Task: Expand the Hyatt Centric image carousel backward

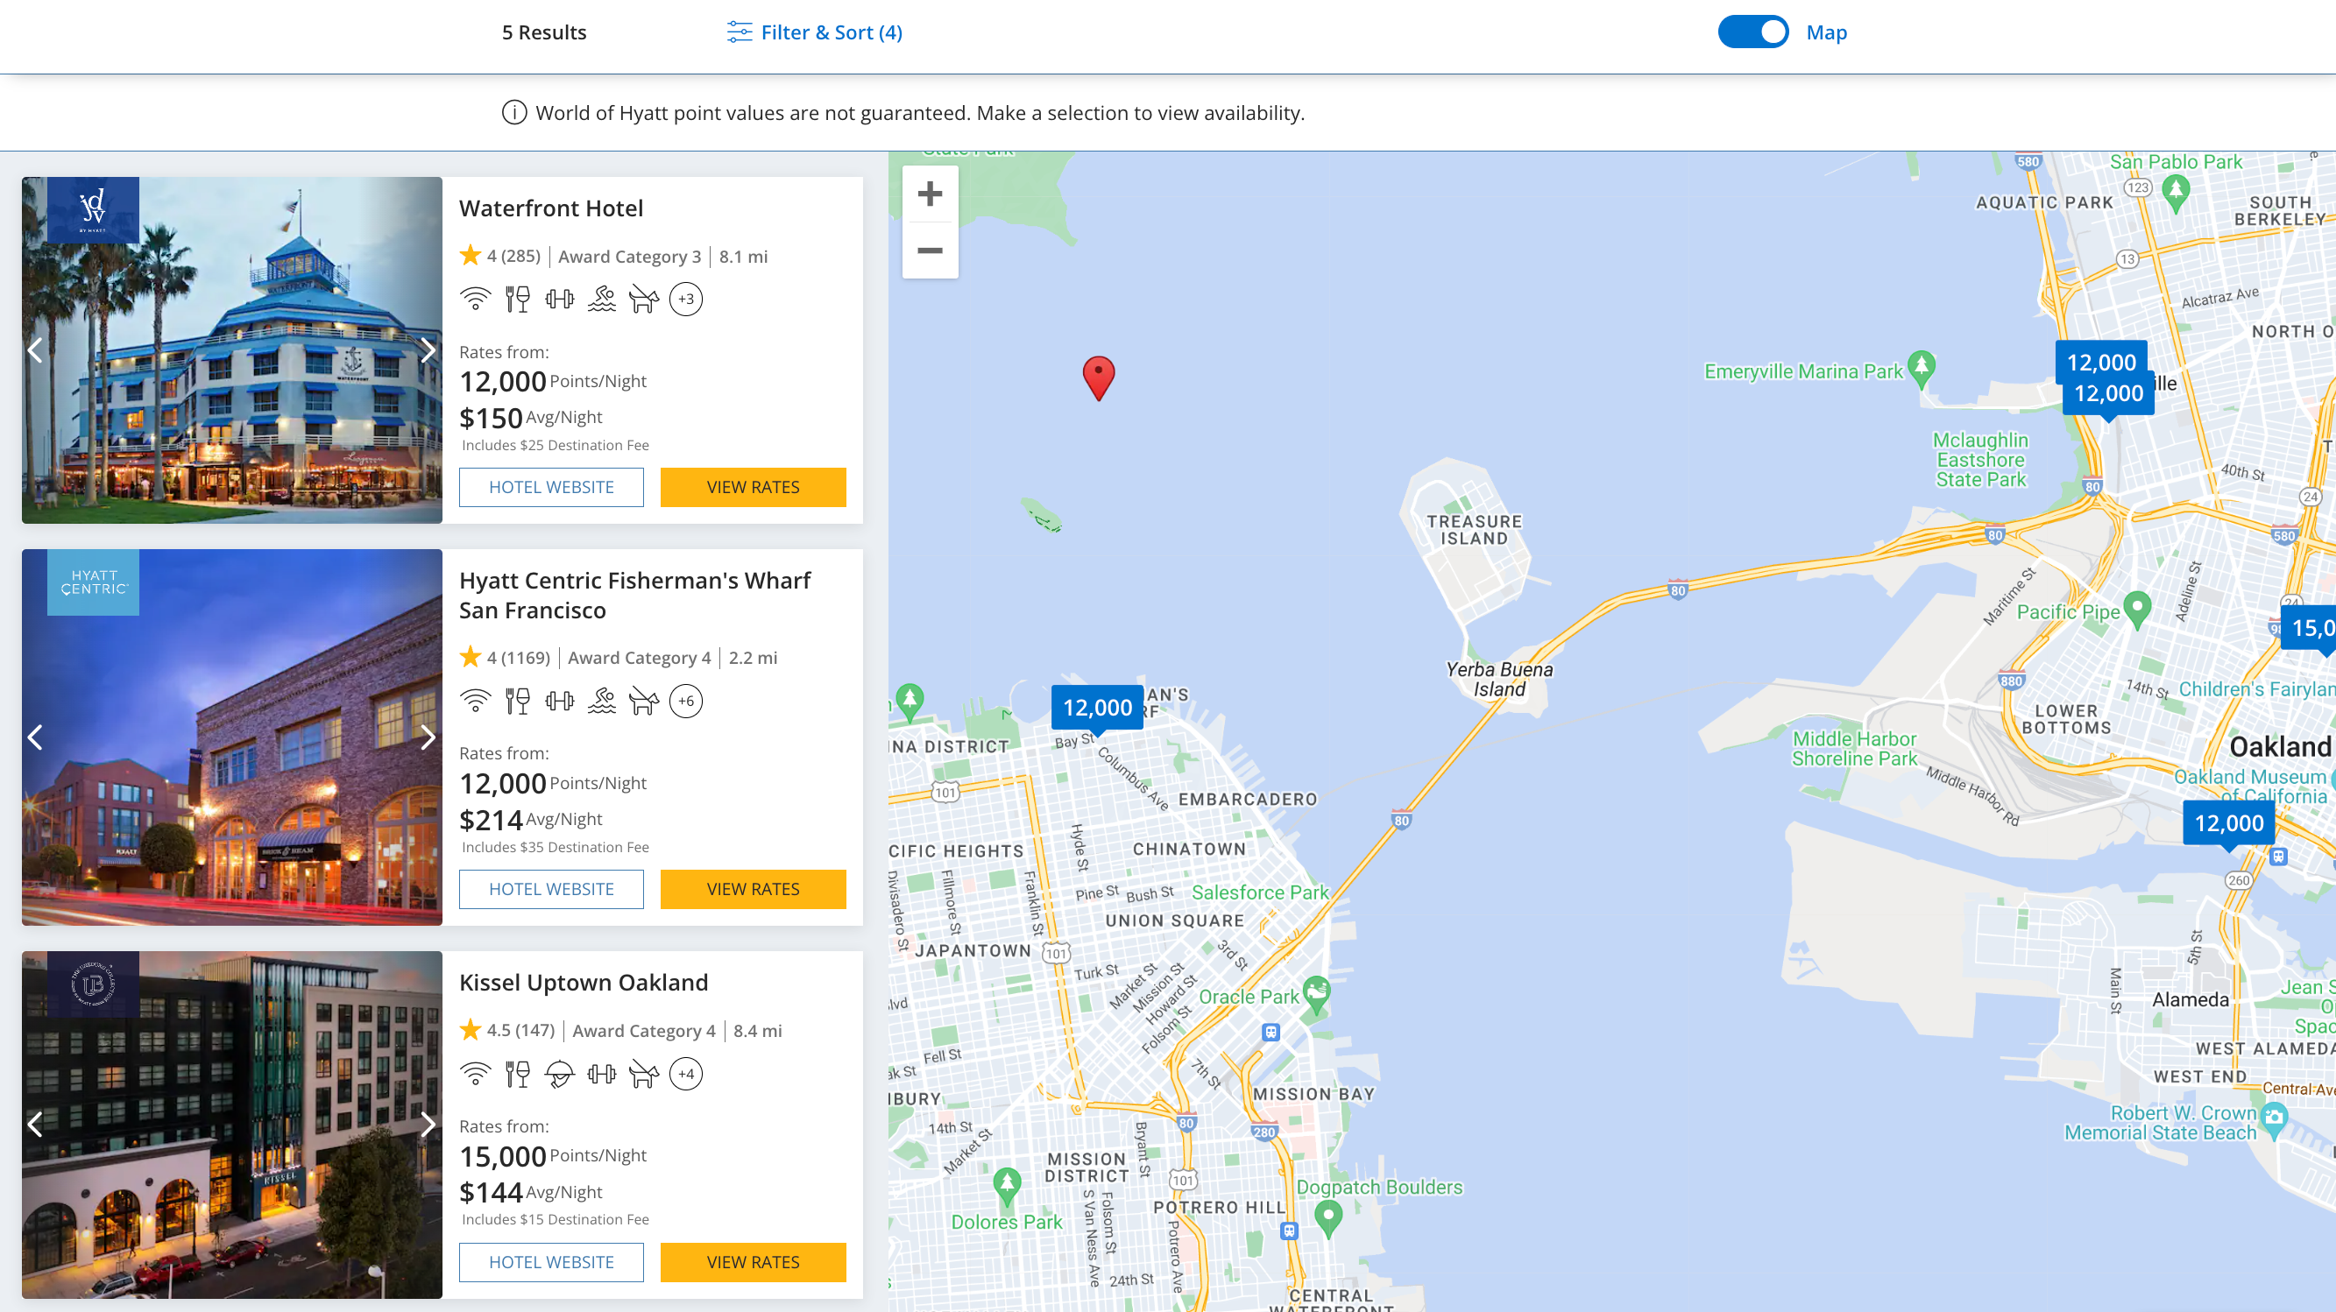Action: [37, 737]
